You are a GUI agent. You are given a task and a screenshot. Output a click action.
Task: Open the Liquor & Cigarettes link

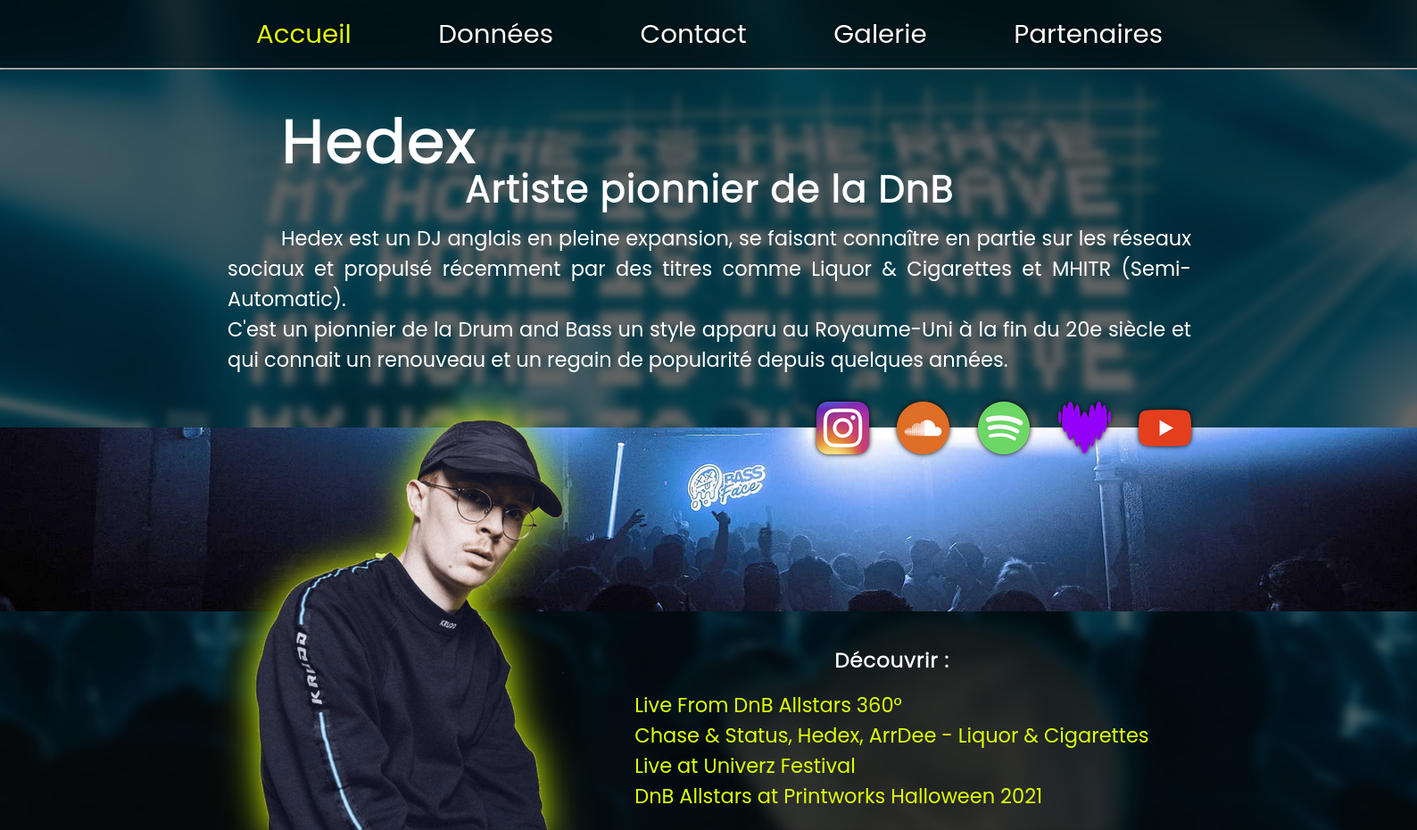coord(891,735)
